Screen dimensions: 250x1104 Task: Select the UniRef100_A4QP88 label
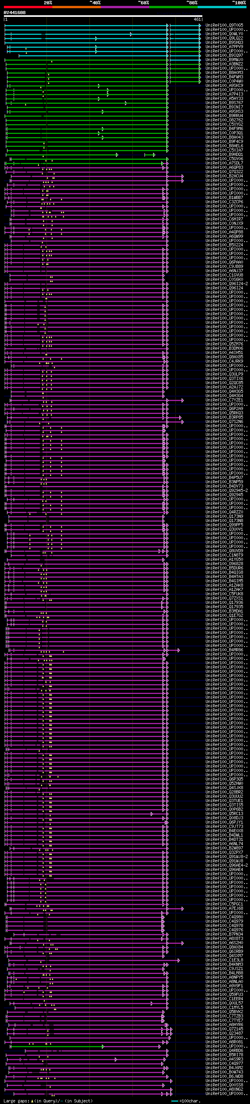pos(224,232)
